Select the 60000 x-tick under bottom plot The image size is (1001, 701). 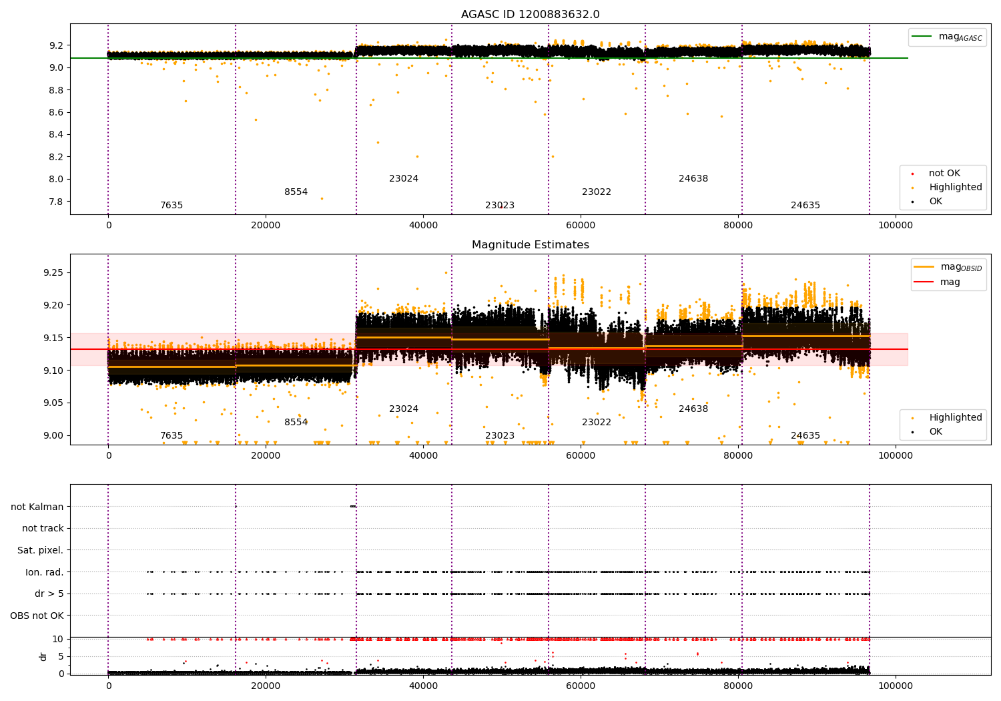click(581, 686)
